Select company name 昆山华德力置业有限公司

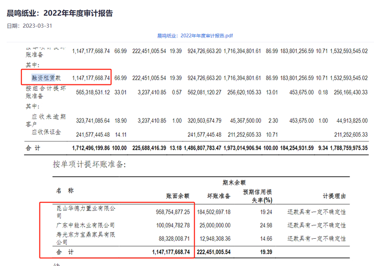click(86, 212)
